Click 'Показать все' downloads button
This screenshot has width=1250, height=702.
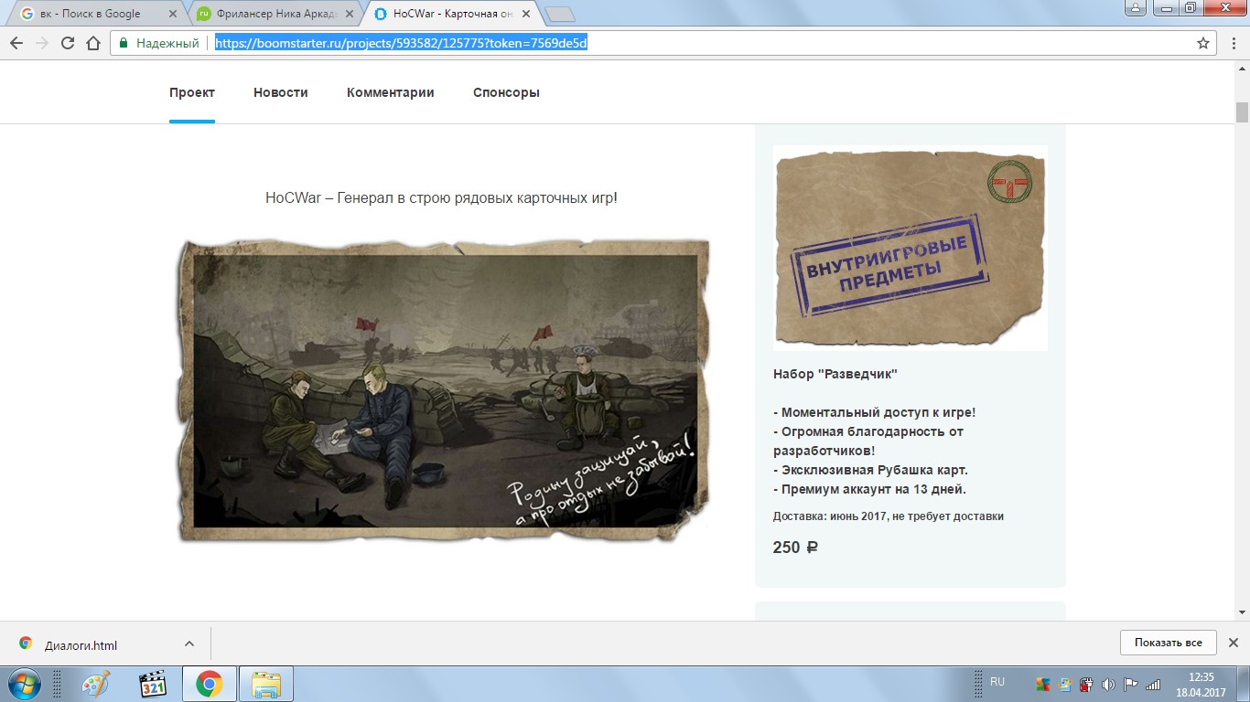pos(1168,643)
